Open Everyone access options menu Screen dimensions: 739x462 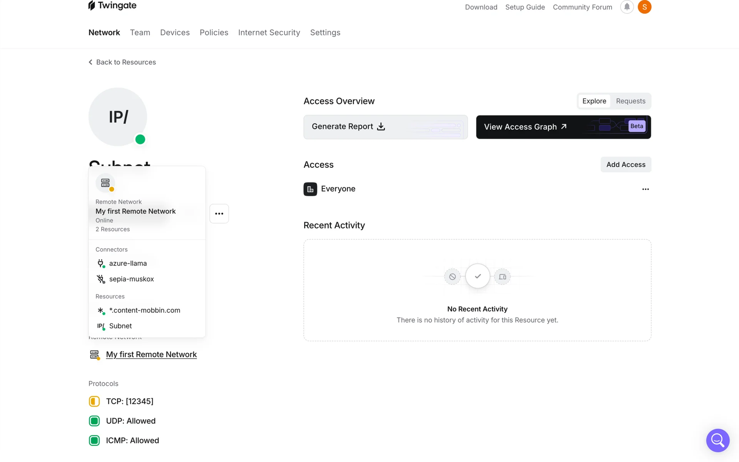[x=645, y=189]
